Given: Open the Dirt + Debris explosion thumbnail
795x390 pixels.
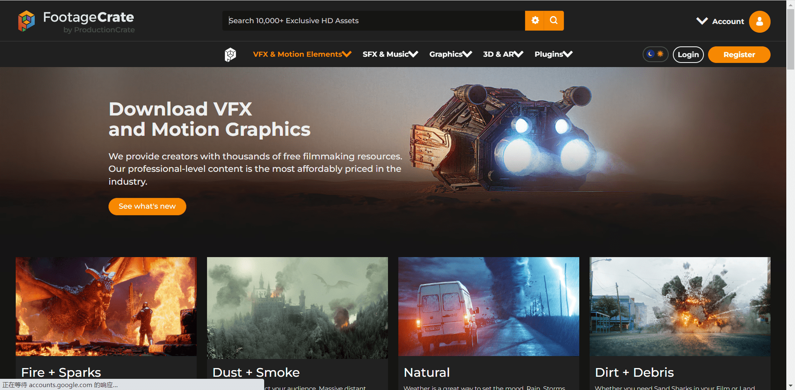Looking at the screenshot, I should point(680,307).
